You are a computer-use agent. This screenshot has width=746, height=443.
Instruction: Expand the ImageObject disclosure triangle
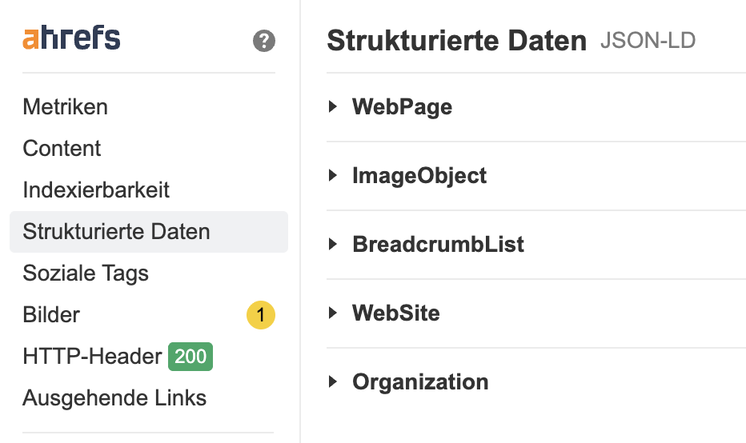point(333,176)
